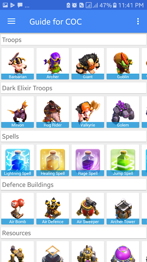Screen dimensions: 147x262
Task: Open the Archer troop guide
Action: click(53, 64)
